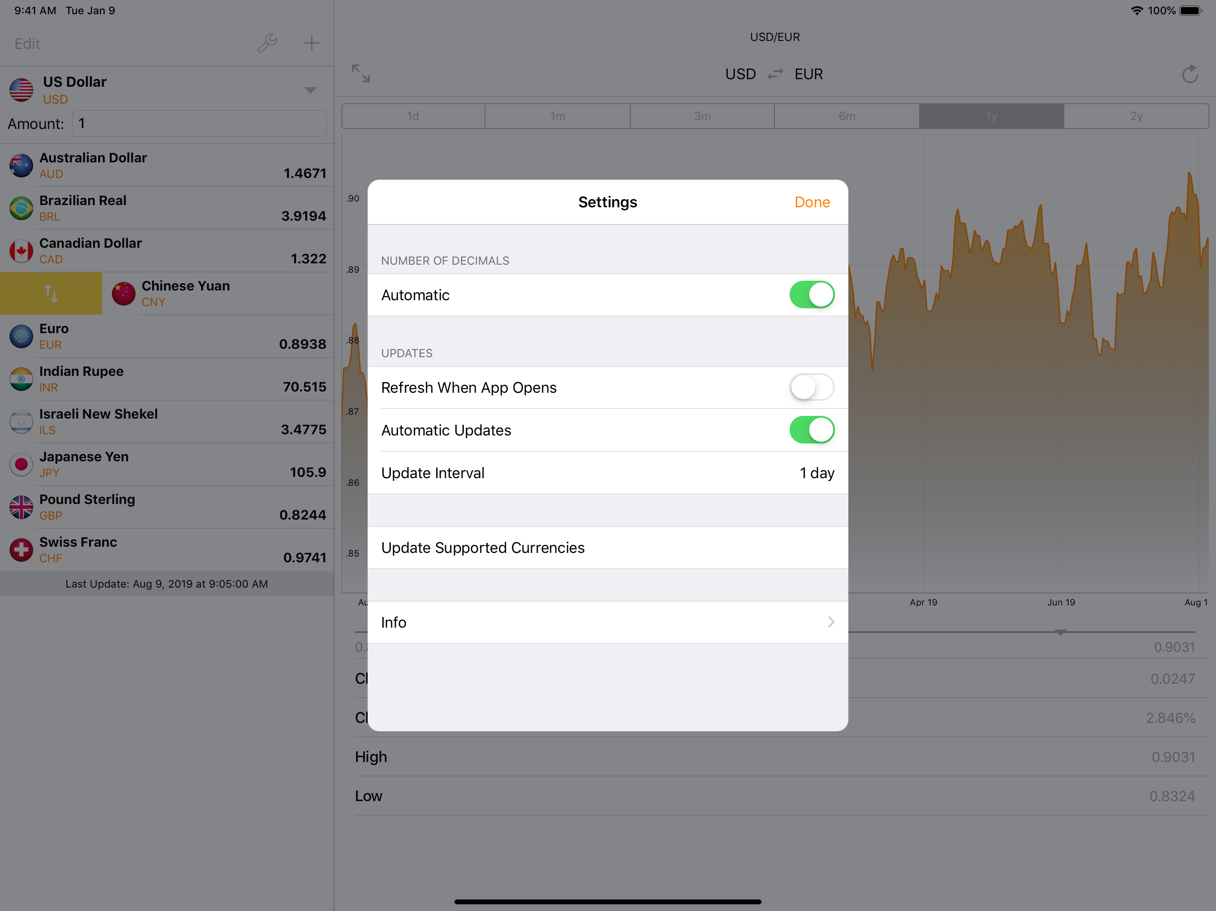1216x911 pixels.
Task: Tap the Edit button
Action: point(27,44)
